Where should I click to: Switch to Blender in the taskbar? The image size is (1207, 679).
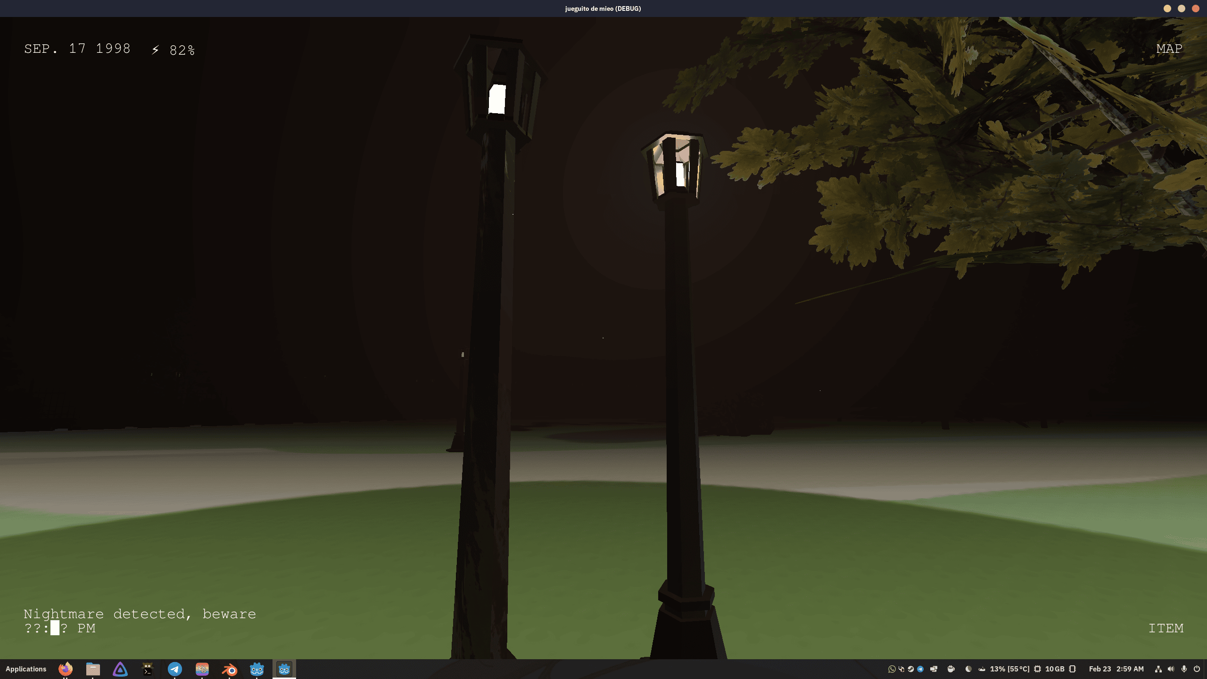(x=230, y=669)
